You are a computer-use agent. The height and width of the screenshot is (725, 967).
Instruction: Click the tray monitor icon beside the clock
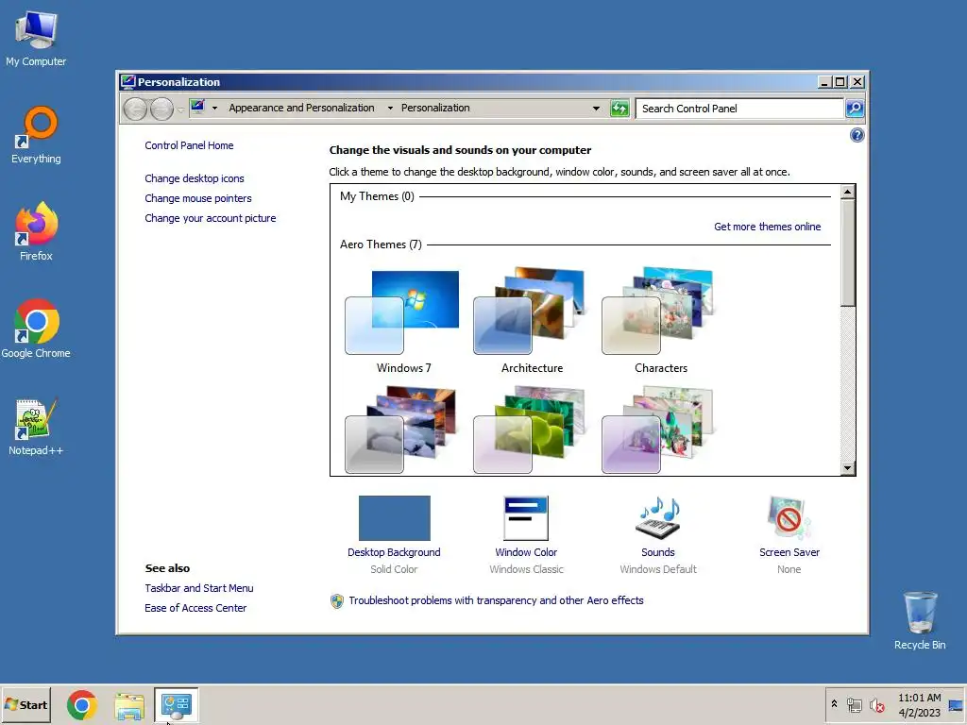[x=956, y=705]
